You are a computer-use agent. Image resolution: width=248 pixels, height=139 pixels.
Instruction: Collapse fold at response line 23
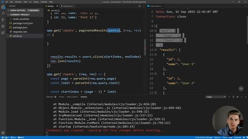pos(156,93)
